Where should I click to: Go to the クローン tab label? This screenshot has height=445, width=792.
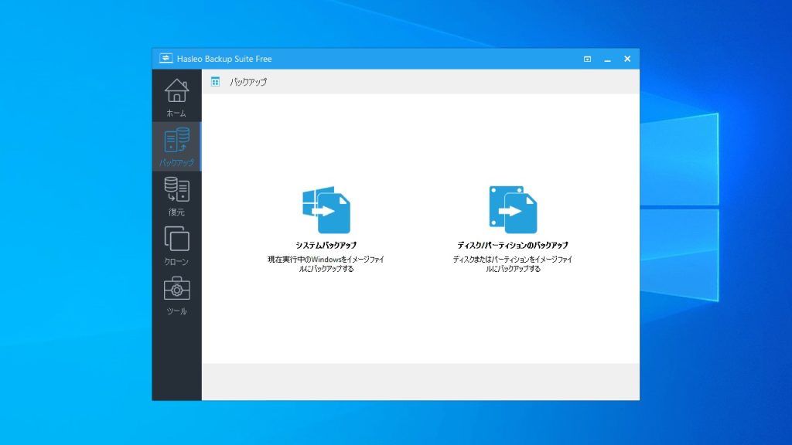[x=176, y=262]
